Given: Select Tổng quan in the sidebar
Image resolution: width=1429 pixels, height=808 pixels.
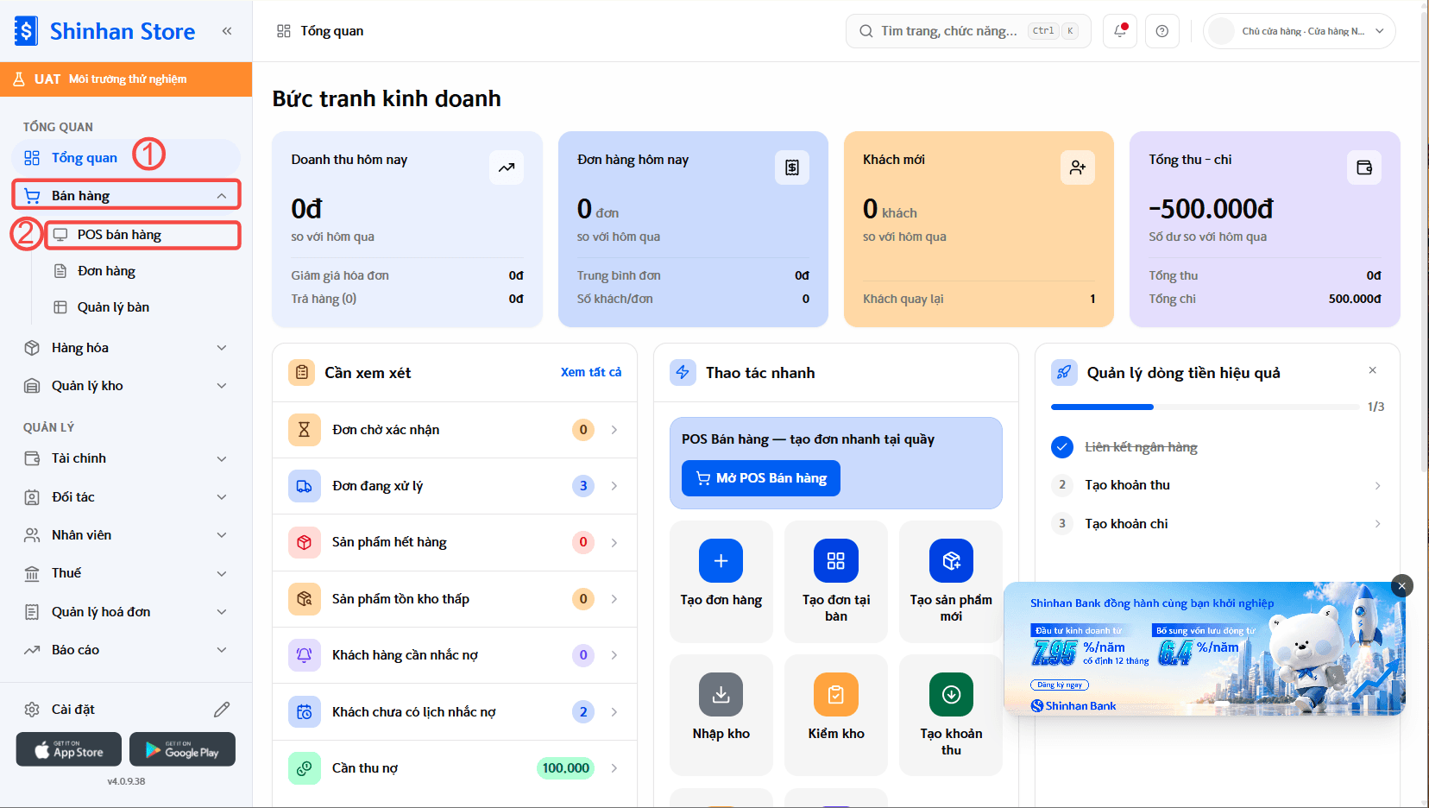Looking at the screenshot, I should 126,157.
